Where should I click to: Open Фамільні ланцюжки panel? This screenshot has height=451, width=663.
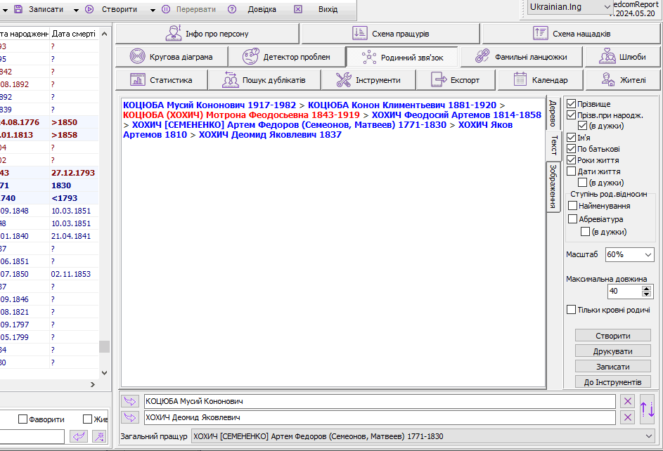(520, 57)
